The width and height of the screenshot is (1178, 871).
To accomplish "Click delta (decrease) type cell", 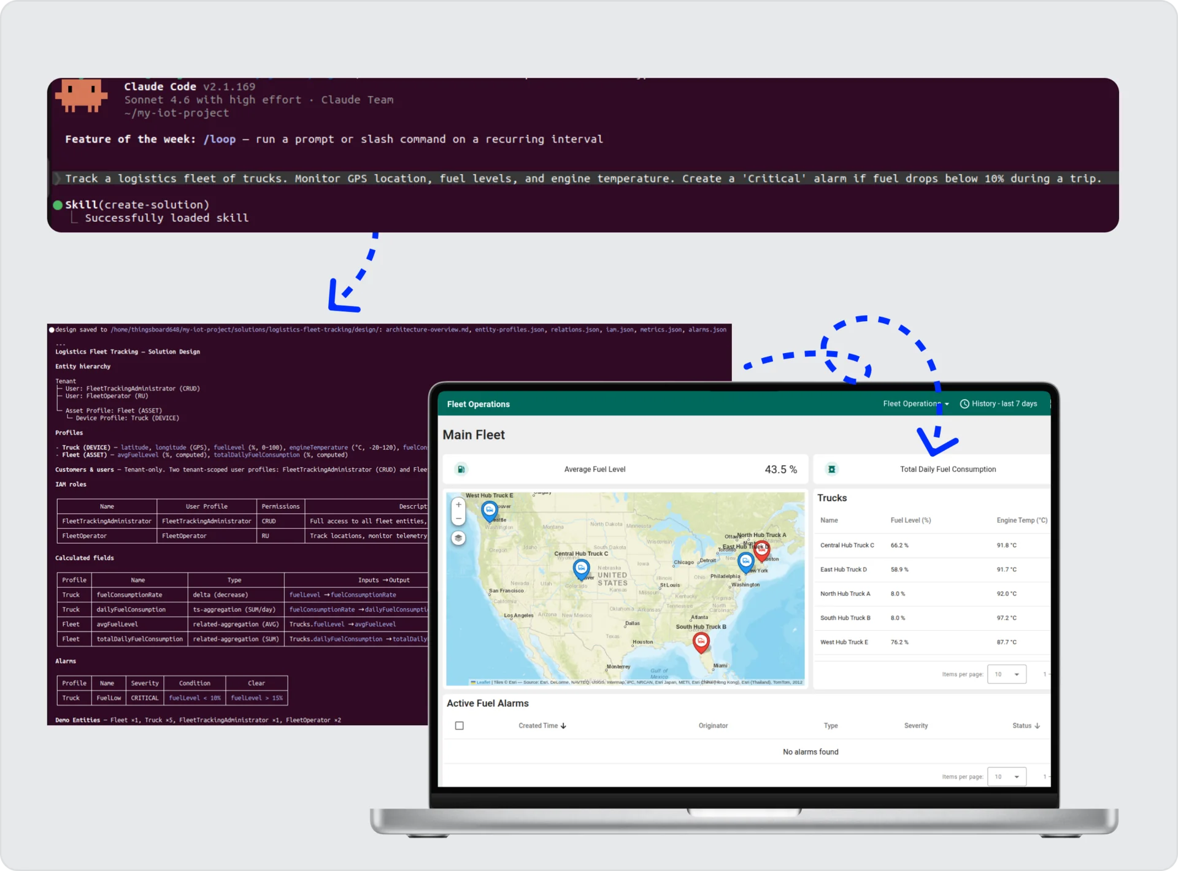I will point(236,595).
